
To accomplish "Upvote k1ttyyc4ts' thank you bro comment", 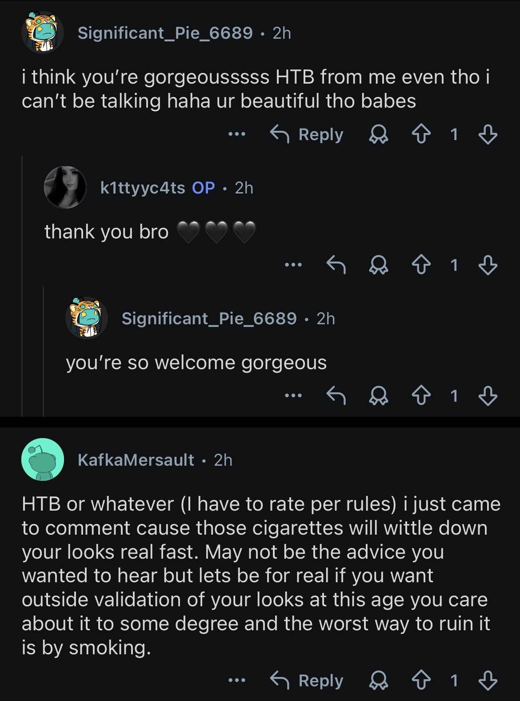I will tap(420, 265).
